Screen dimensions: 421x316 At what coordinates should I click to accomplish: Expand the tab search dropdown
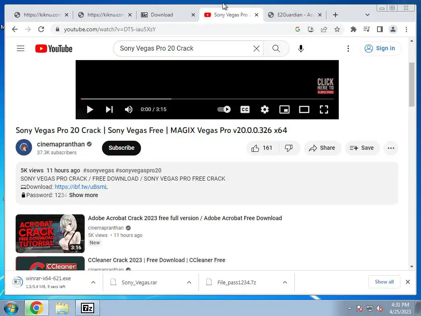368,15
